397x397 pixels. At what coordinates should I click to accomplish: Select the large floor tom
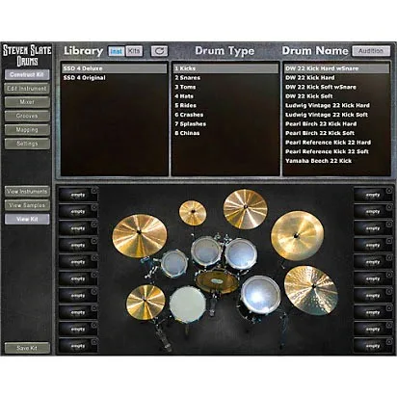(x=261, y=295)
